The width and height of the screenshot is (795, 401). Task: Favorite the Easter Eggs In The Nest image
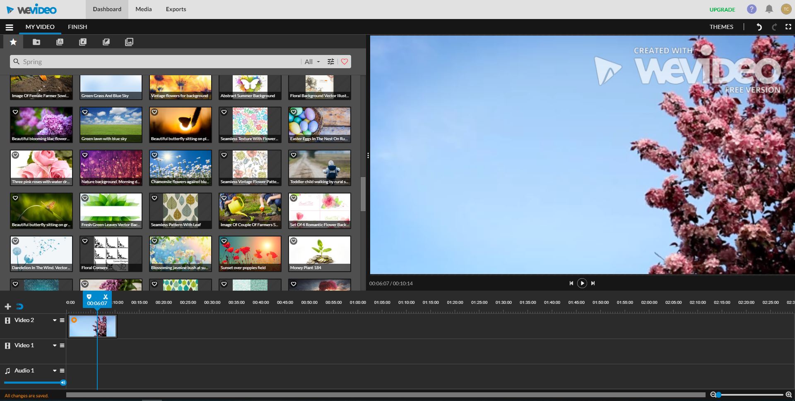[x=294, y=112]
